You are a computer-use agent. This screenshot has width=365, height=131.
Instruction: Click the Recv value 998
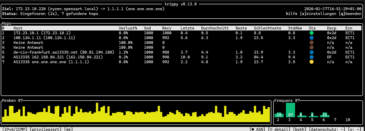click(166, 57)
